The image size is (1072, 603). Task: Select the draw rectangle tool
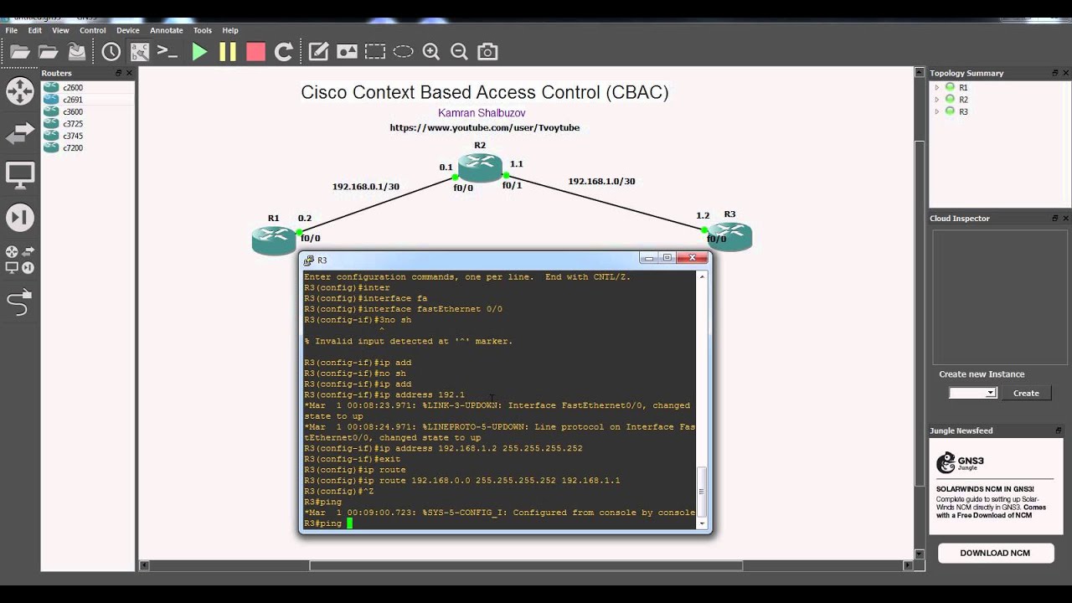pyautogui.click(x=375, y=52)
